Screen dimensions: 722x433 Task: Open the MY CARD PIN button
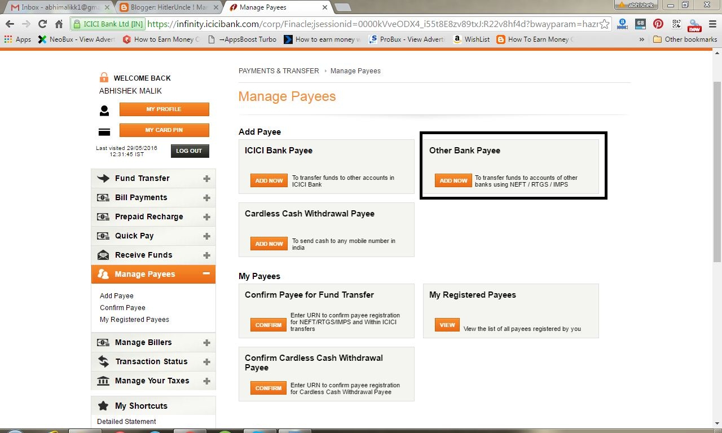point(164,130)
